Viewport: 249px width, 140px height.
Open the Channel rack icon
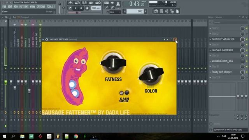tap(161, 11)
